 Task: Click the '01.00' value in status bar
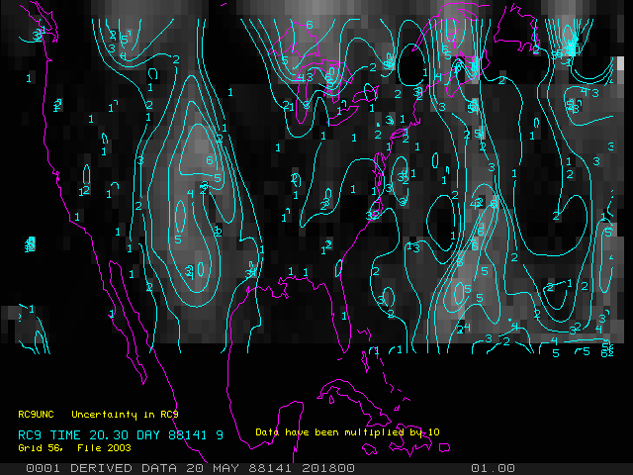(492, 468)
